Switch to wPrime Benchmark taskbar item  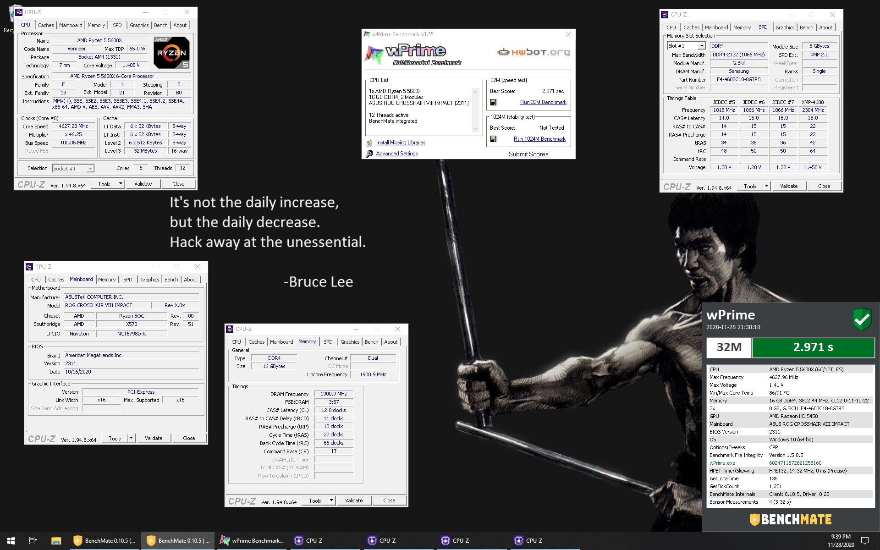click(252, 541)
